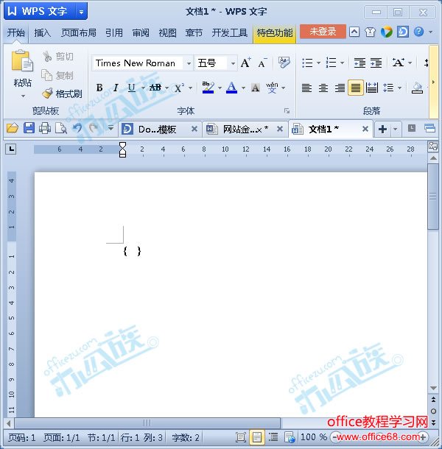Toggle justified alignment
Image resolution: width=442 pixels, height=449 pixels.
coord(356,88)
